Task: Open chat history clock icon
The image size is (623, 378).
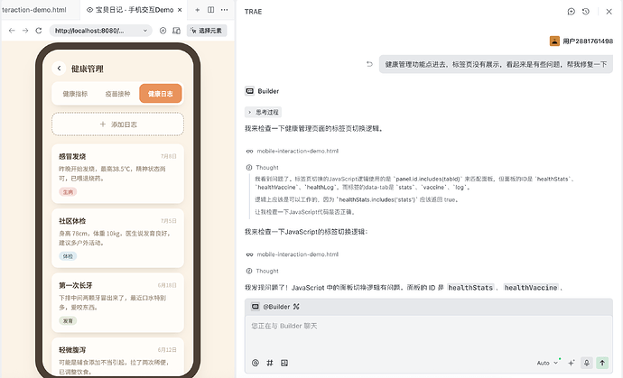Action: point(586,12)
